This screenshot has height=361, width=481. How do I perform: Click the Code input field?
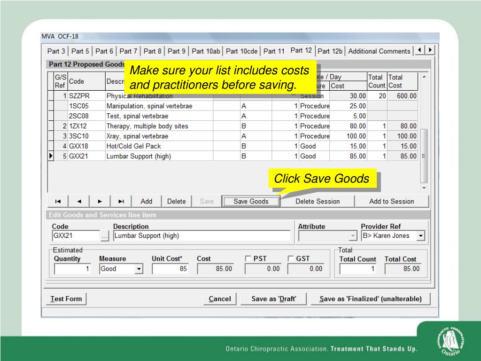click(76, 236)
